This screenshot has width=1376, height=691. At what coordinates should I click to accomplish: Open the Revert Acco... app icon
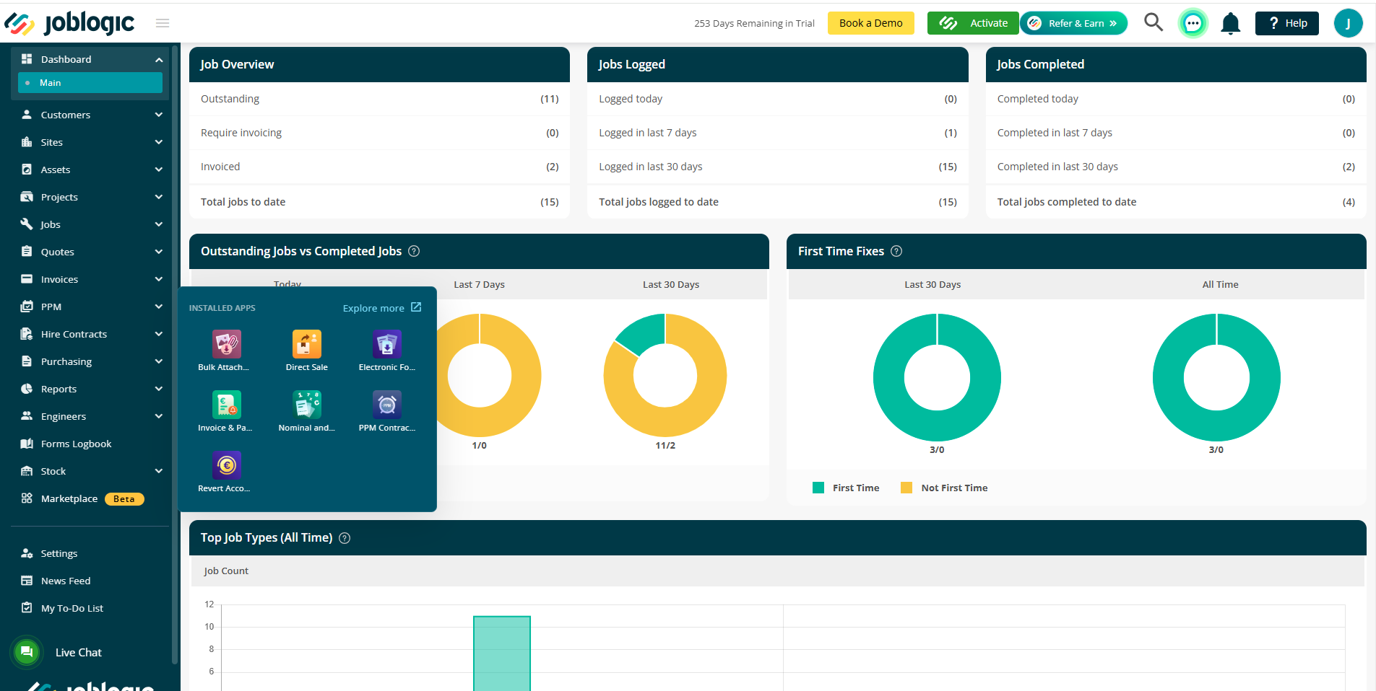[x=226, y=465]
